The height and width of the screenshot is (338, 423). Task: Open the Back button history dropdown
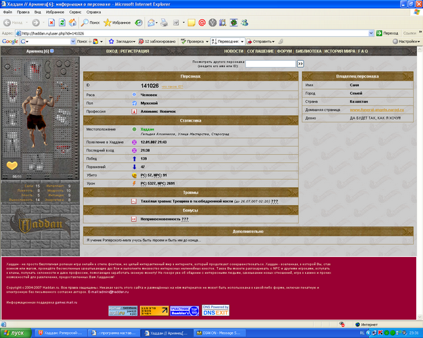[x=26, y=22]
